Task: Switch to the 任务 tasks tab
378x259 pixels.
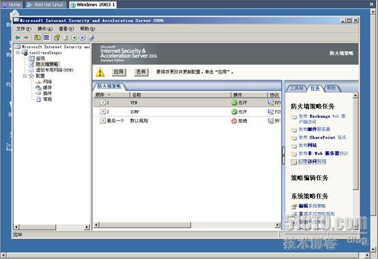Action: tap(315, 88)
